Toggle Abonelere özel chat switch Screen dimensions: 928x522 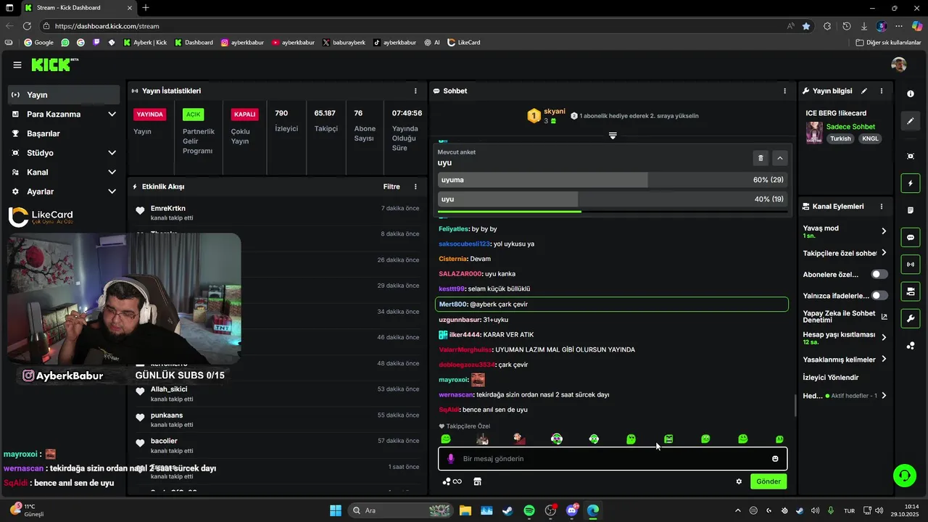coord(879,275)
